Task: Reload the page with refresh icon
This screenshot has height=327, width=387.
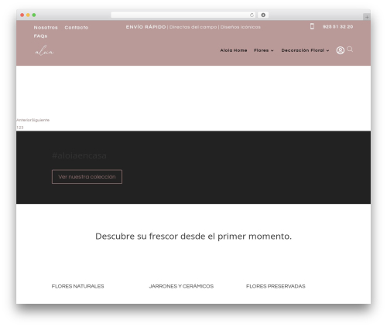Action: [252, 15]
